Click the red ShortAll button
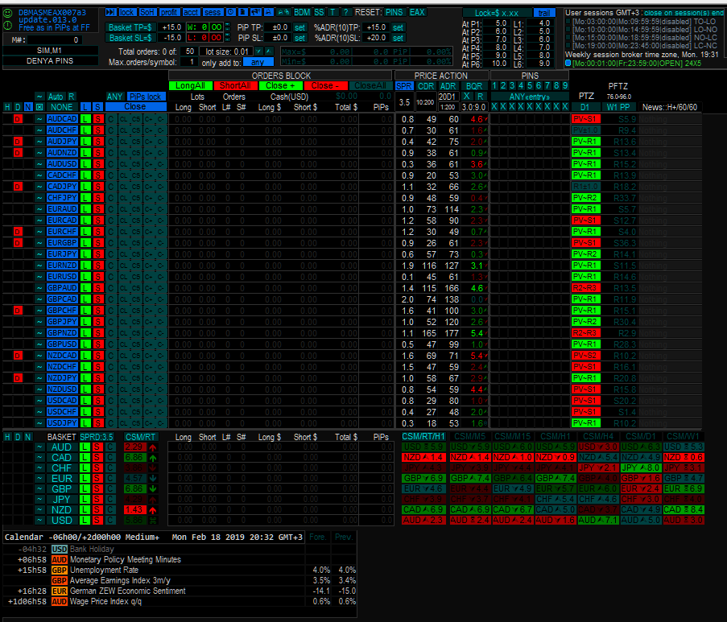 236,86
